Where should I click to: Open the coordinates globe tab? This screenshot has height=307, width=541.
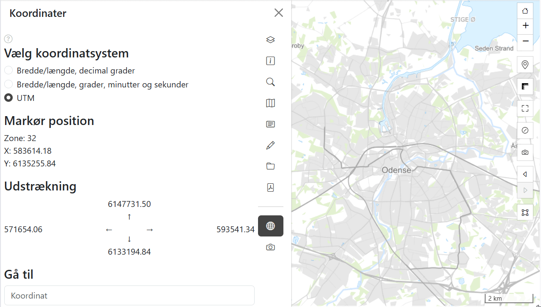click(x=271, y=226)
